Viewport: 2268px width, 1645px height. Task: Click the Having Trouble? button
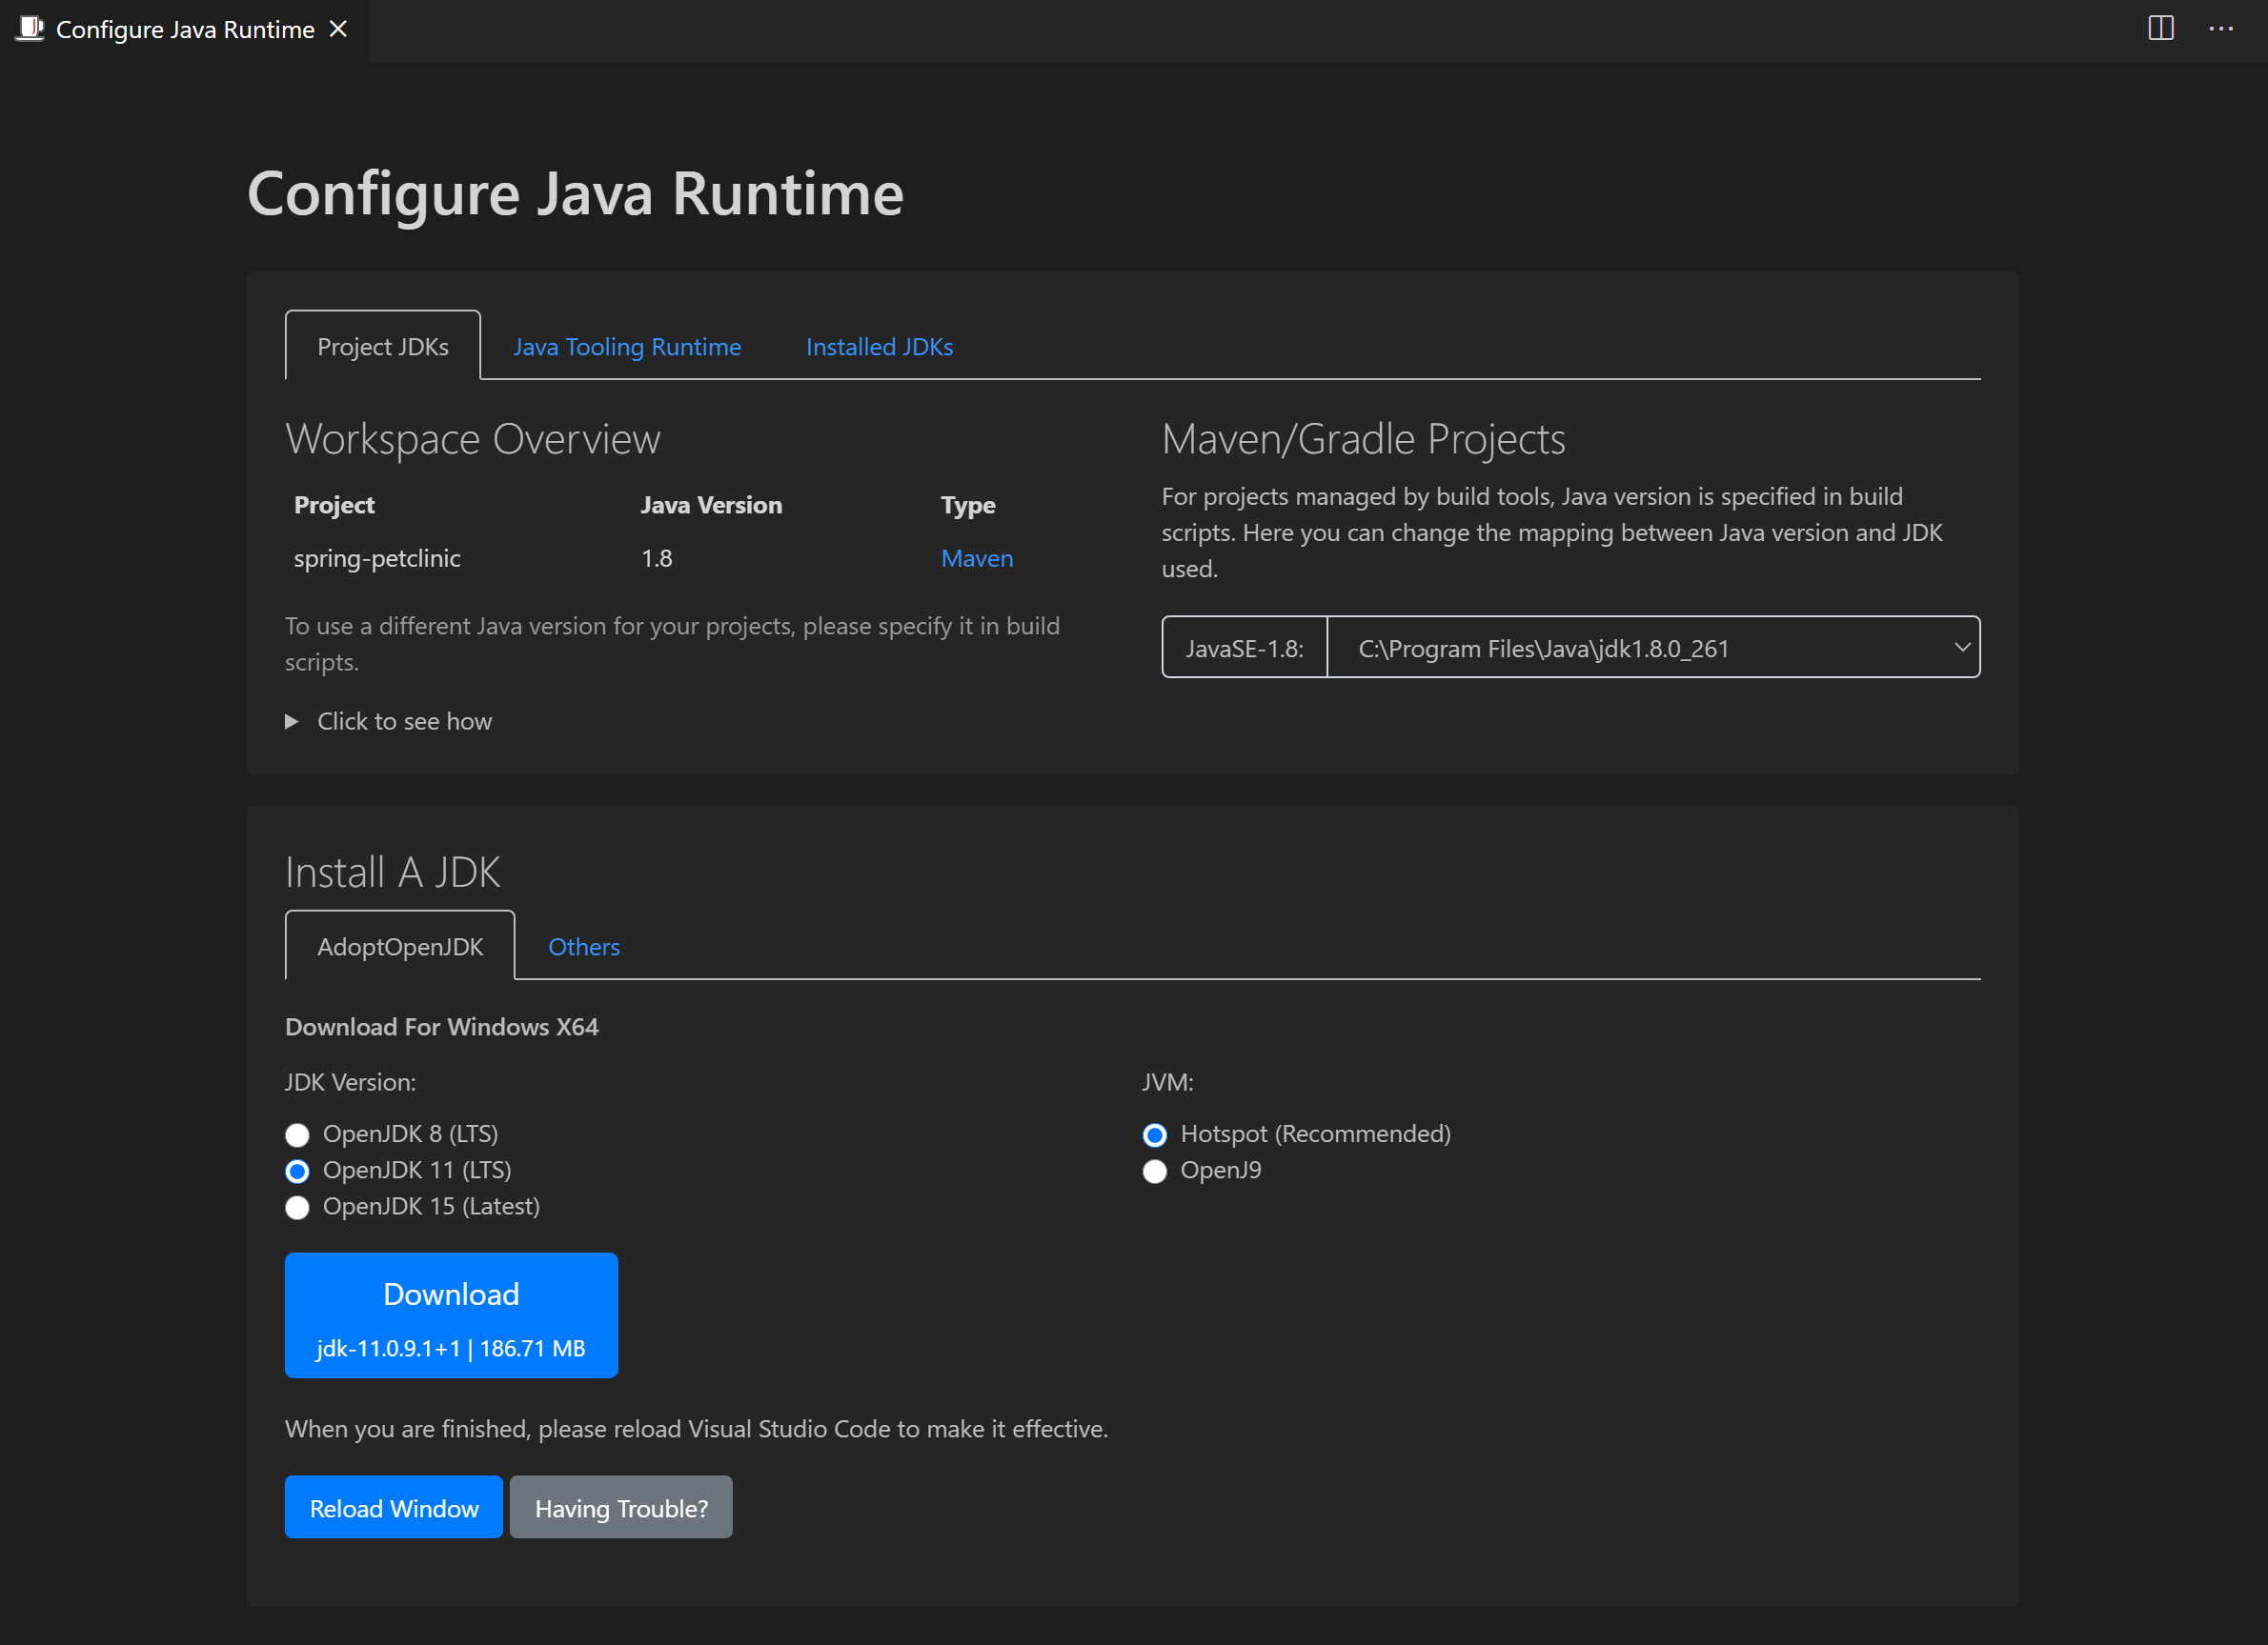pyautogui.click(x=621, y=1507)
